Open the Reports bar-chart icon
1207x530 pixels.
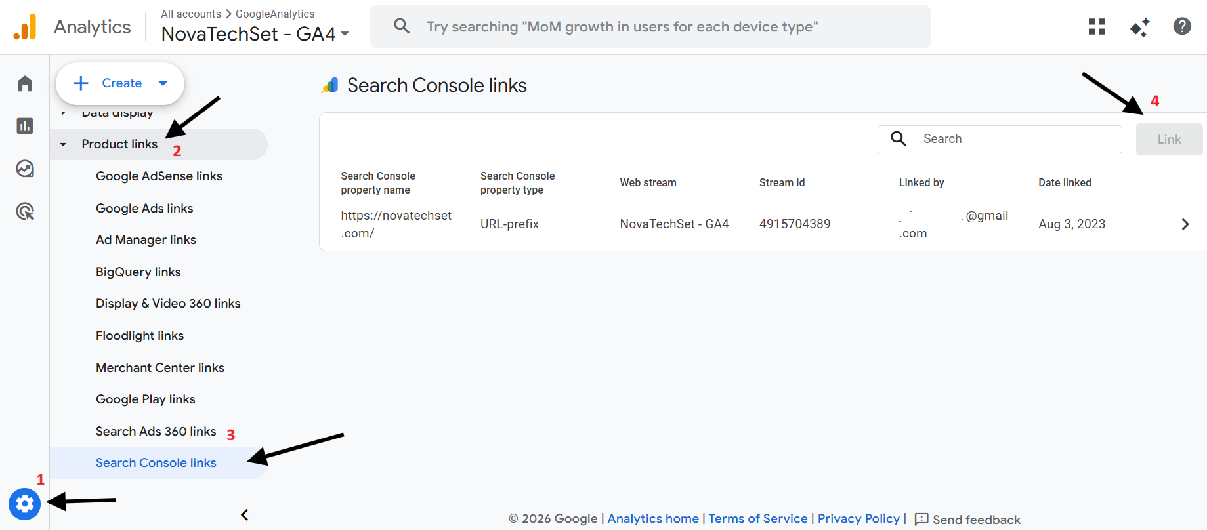pos(25,126)
